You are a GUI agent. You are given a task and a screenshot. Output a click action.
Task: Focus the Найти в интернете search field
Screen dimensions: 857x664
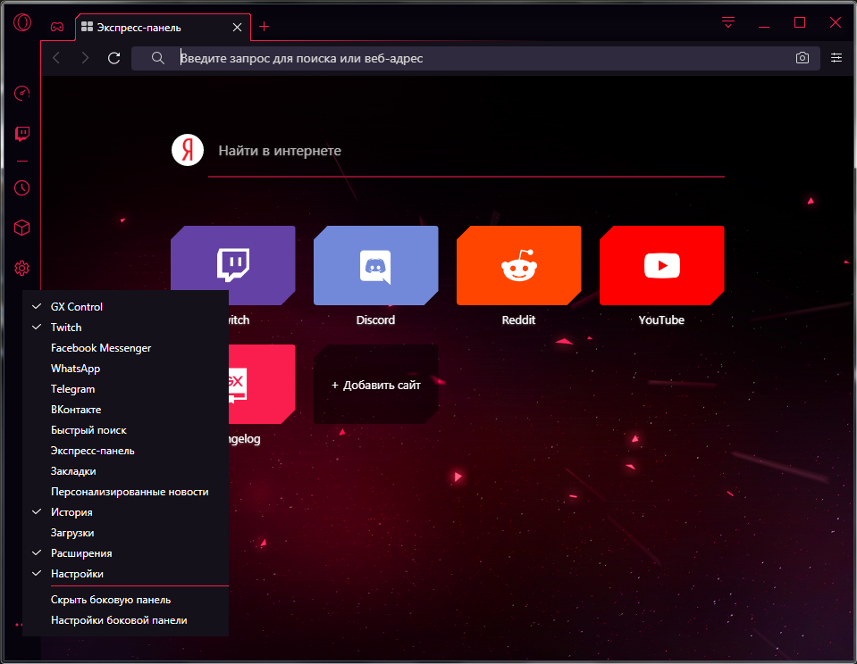[466, 151]
